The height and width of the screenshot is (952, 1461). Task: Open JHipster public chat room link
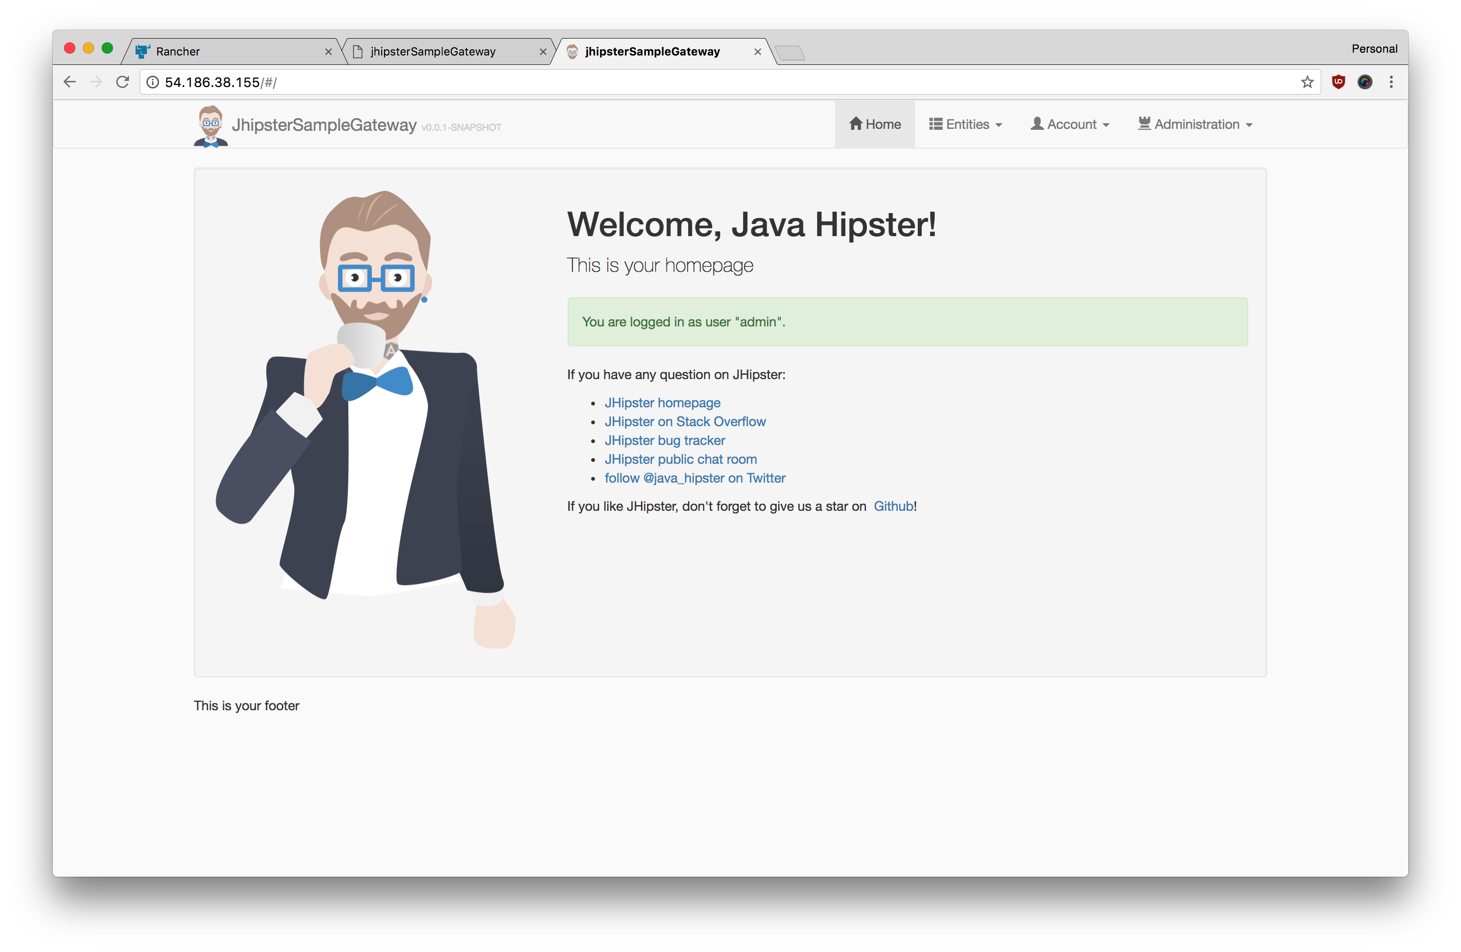coord(681,459)
